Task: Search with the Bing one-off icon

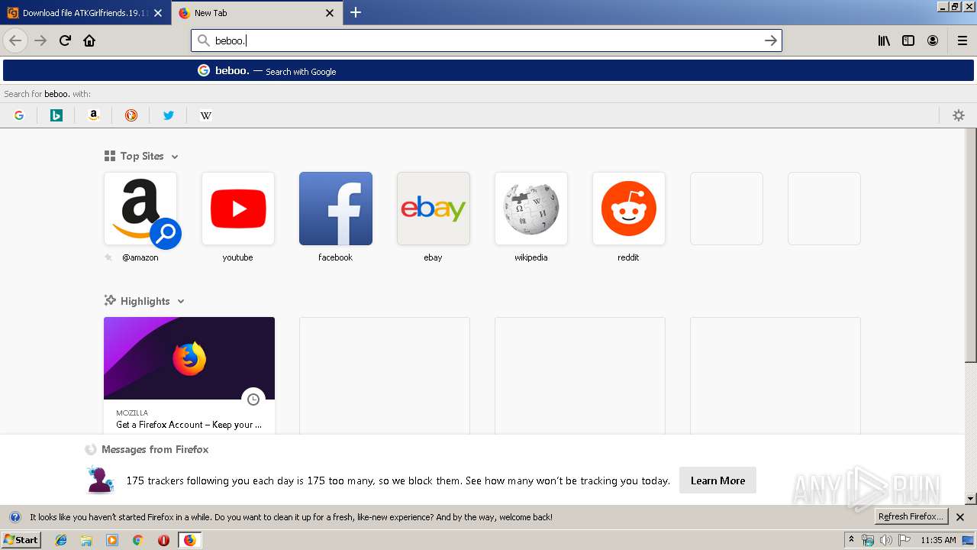Action: click(x=56, y=115)
